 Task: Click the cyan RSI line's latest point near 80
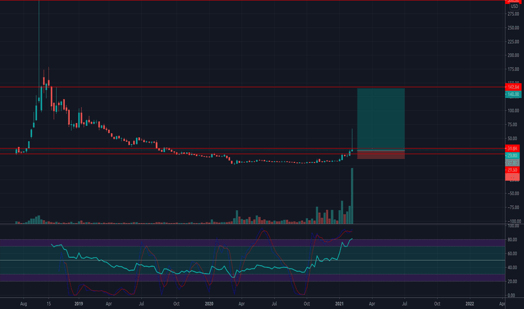coord(352,239)
